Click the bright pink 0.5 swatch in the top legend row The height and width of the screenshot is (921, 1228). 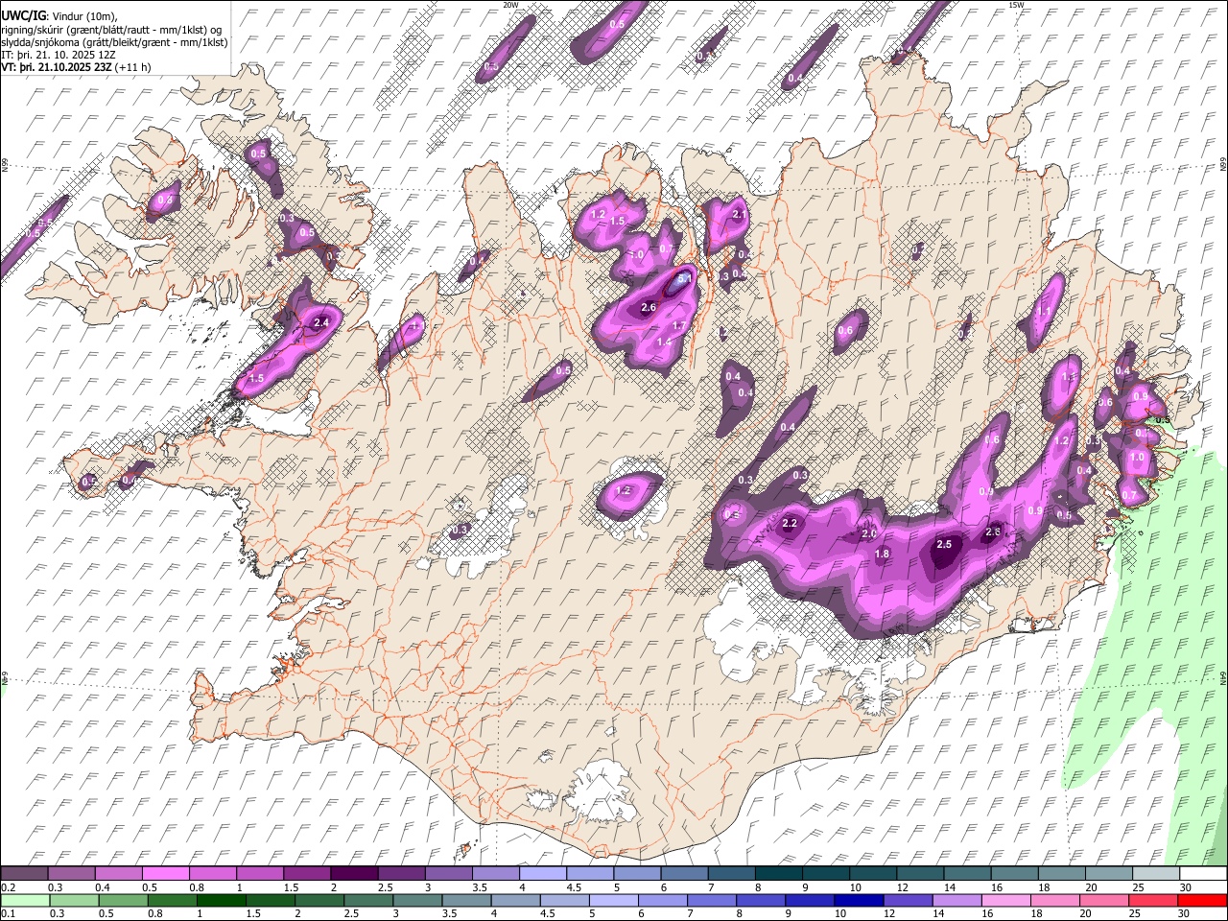165,874
